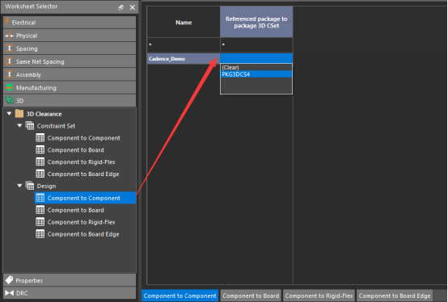Click grid icon of Constraint Set Component to Board
This screenshot has width=448, height=302.
pos(40,149)
